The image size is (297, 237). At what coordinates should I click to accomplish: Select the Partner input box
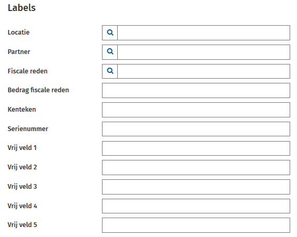(x=203, y=52)
